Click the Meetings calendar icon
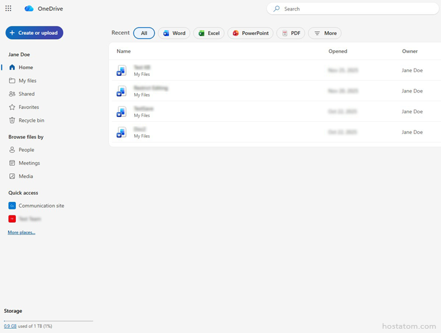This screenshot has width=441, height=333. click(12, 163)
